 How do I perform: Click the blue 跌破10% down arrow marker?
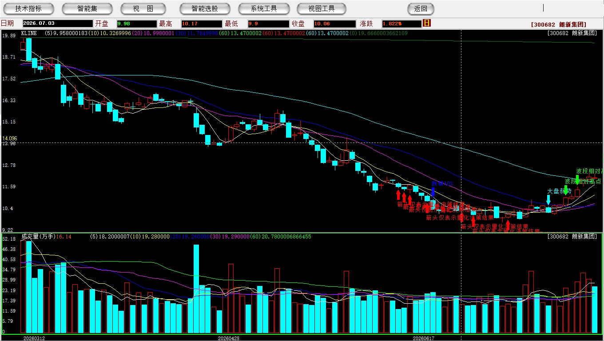coord(433,192)
